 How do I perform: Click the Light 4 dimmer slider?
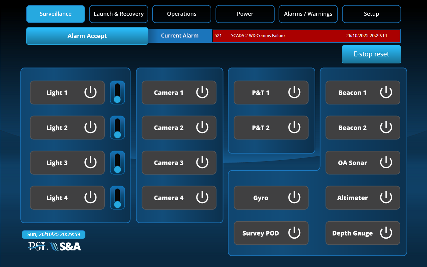pyautogui.click(x=117, y=198)
